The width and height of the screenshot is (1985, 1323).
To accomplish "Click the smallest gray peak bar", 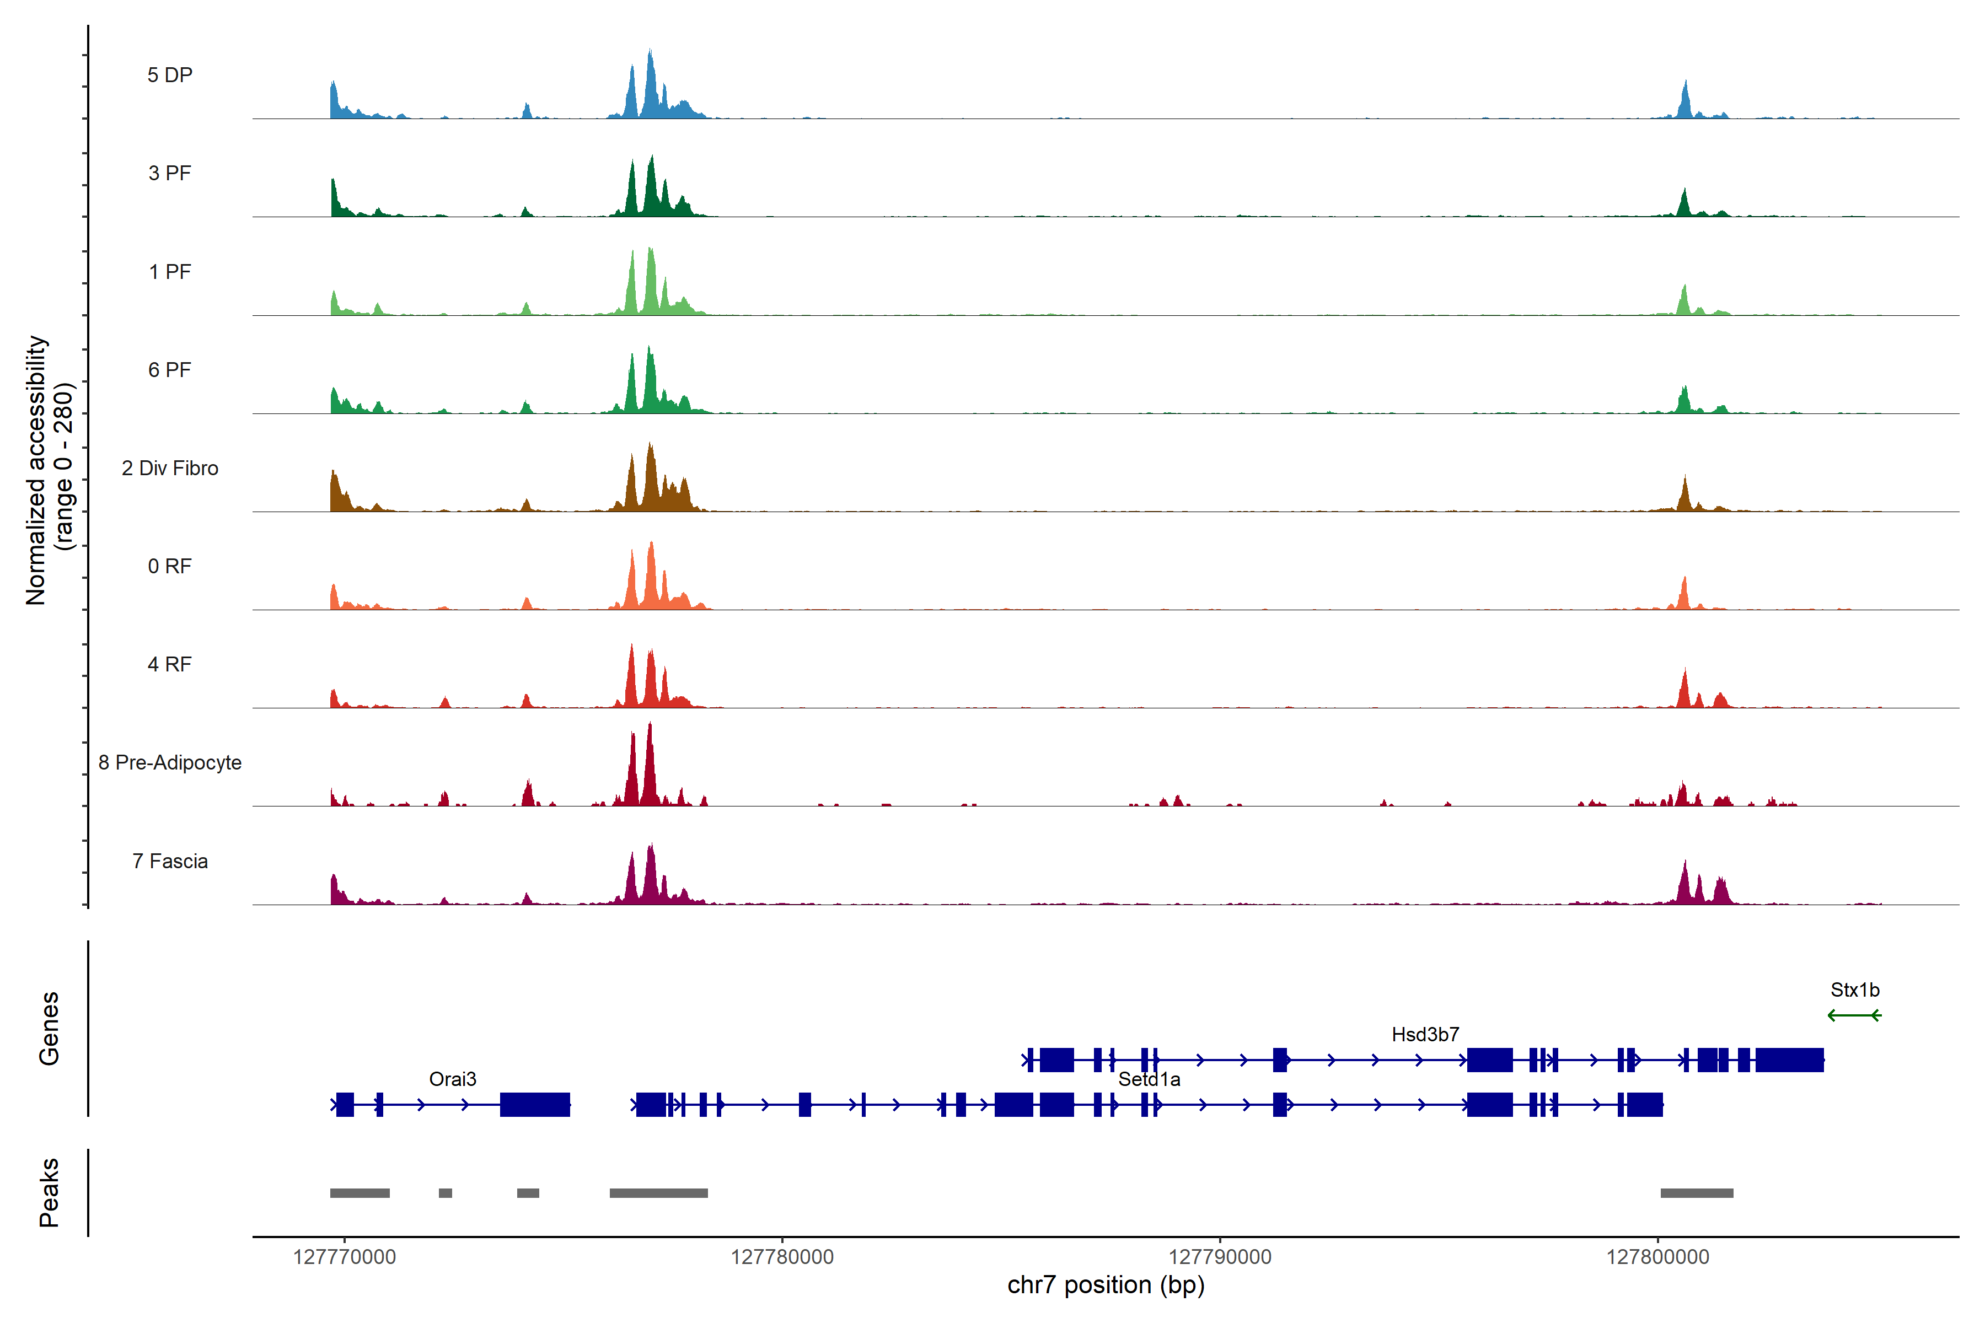I will coord(445,1192).
